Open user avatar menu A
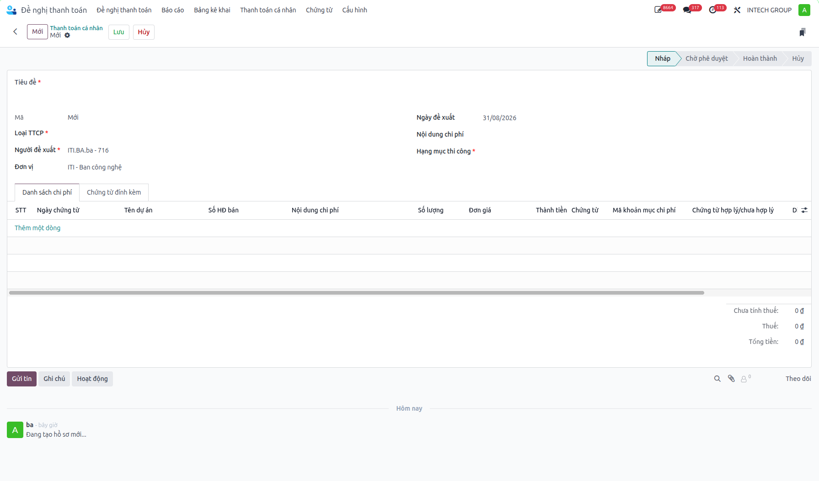Image resolution: width=819 pixels, height=481 pixels. click(x=804, y=10)
